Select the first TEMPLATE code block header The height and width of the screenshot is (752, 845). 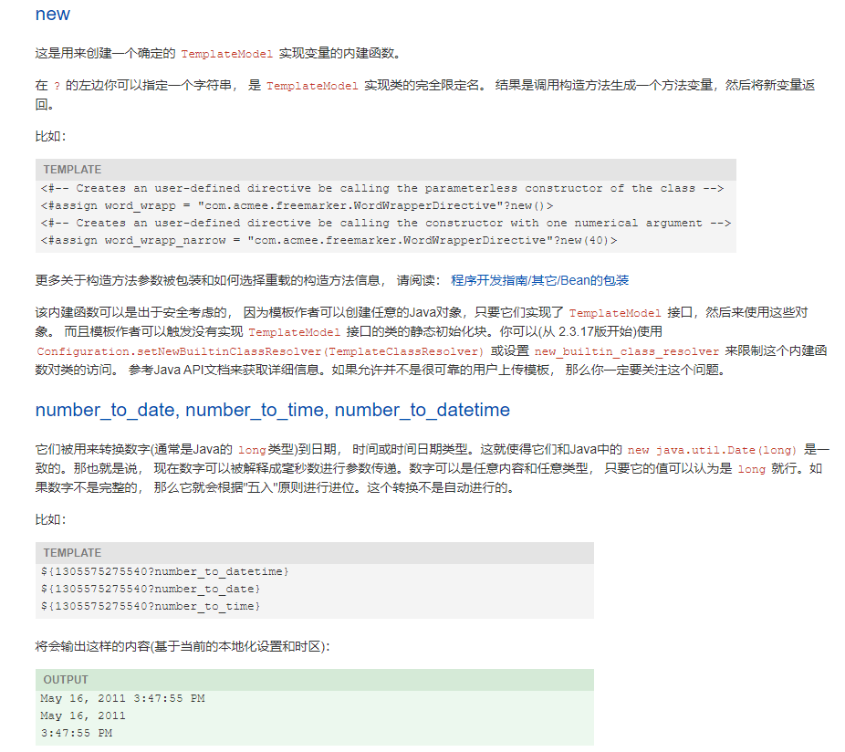tap(71, 169)
